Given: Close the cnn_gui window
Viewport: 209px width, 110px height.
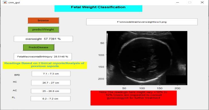Looking at the screenshot, I should [202, 2].
